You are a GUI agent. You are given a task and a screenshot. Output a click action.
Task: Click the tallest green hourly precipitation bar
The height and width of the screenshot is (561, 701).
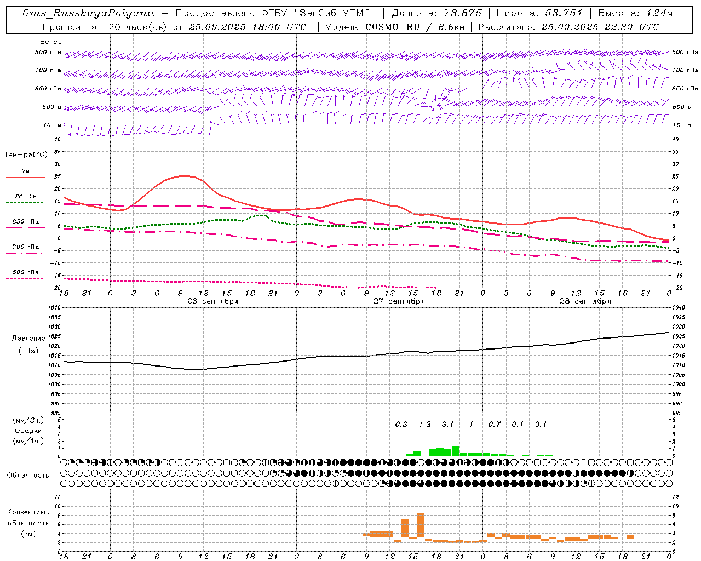pos(456,451)
